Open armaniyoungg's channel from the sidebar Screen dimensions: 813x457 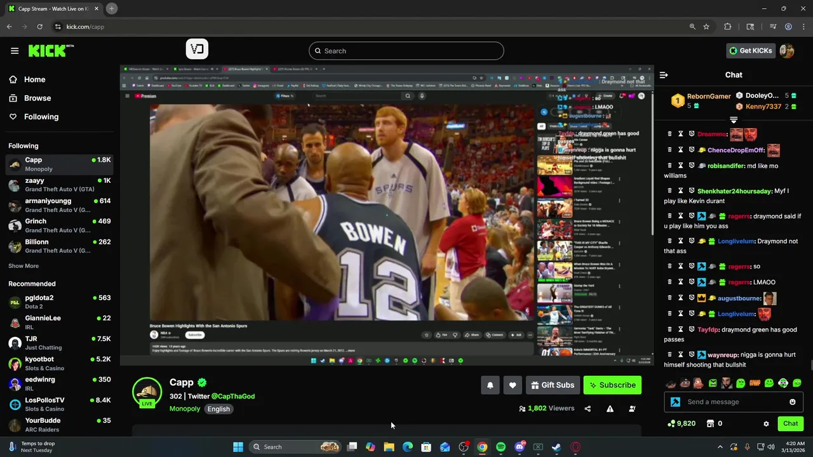60,205
